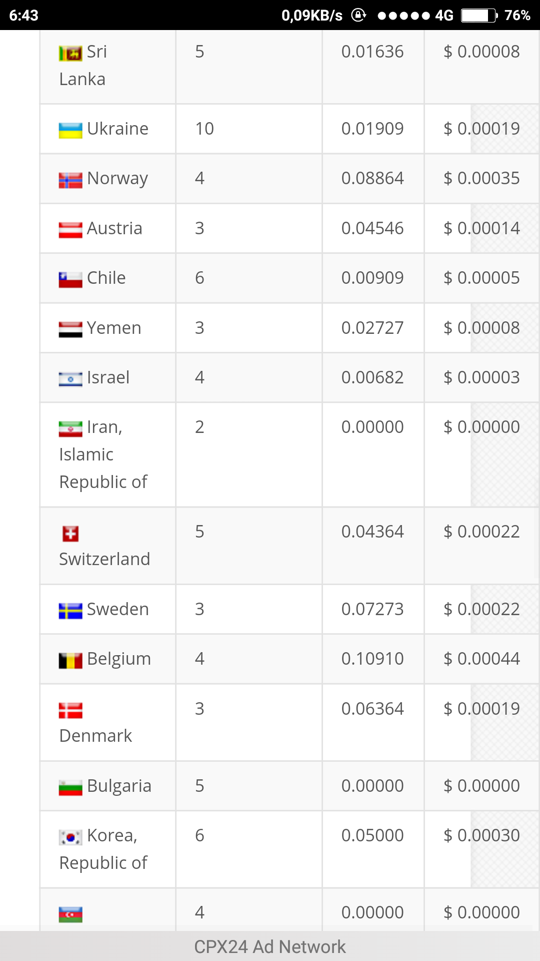This screenshot has width=540, height=961.
Task: Click the Ukraine impressions count 10
Action: coord(204,129)
